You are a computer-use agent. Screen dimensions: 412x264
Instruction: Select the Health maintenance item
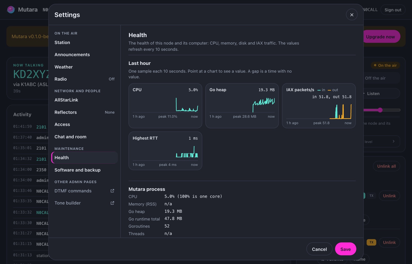(84, 158)
